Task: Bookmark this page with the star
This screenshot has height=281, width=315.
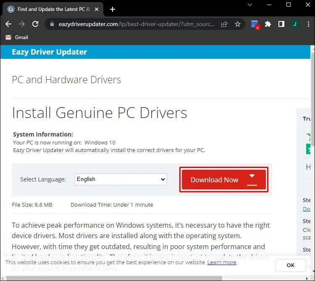Action: 238,24
